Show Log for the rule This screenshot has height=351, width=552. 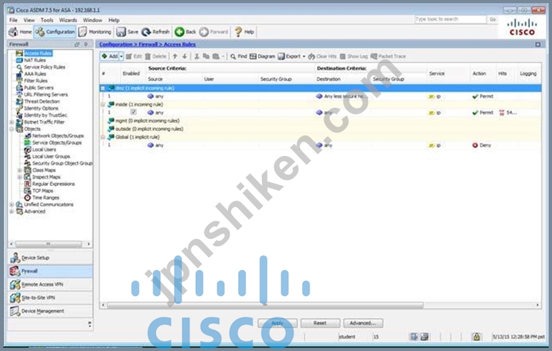tap(354, 56)
